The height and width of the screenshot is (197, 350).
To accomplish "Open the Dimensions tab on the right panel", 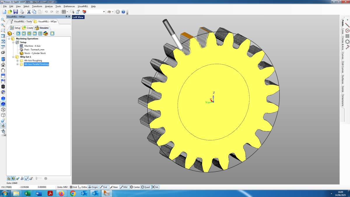I will (342, 100).
